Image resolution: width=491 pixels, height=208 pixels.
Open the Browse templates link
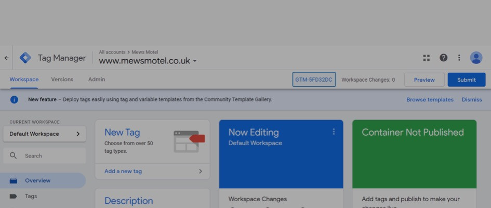click(430, 100)
